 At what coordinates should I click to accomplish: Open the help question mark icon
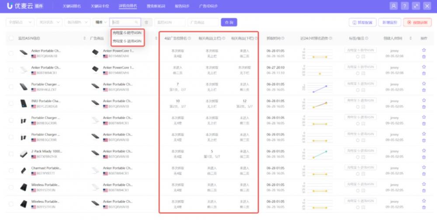(405, 6)
